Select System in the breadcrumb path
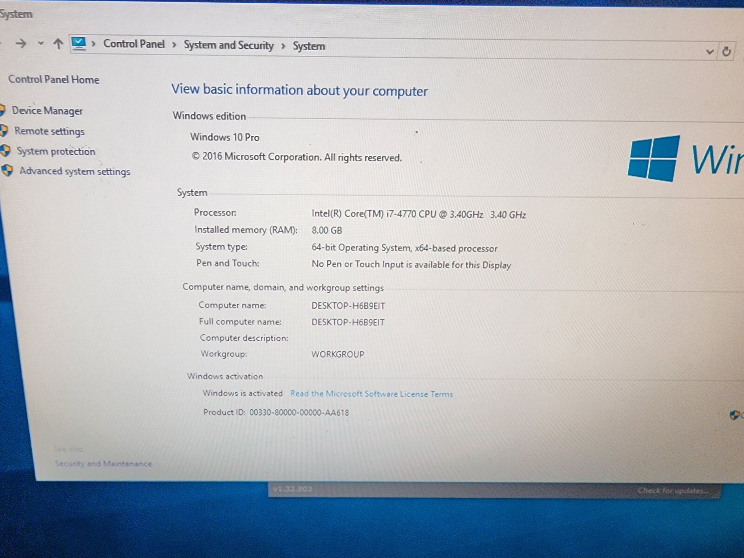This screenshot has height=558, width=744. click(309, 46)
